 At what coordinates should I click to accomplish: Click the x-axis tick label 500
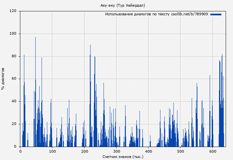(180, 151)
